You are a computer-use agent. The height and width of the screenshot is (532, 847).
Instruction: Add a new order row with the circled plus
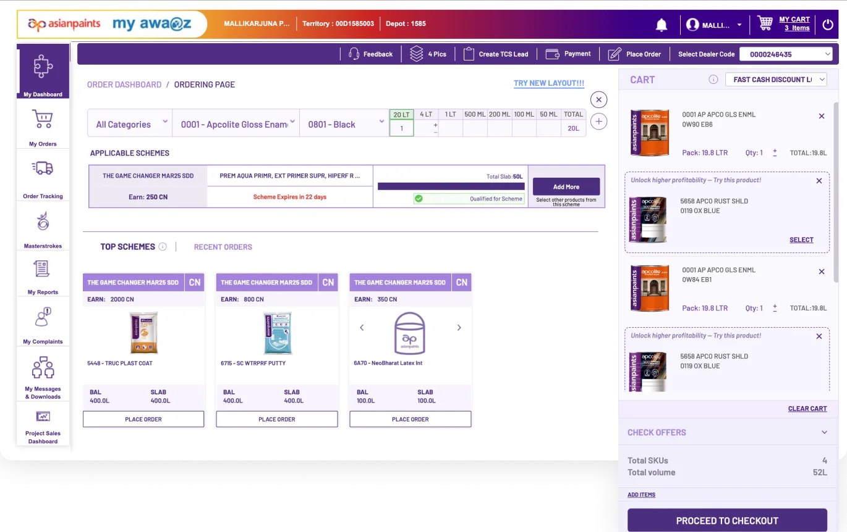[598, 122]
